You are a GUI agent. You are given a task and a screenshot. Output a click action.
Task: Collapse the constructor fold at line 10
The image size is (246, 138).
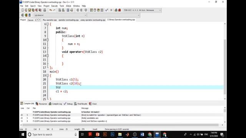pos(48,40)
